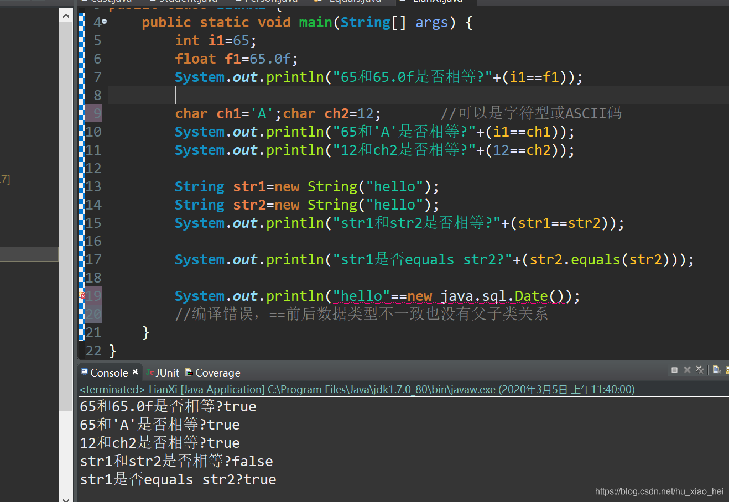Click 'main' in the method declaration
This screenshot has height=502, width=729.
pos(315,22)
